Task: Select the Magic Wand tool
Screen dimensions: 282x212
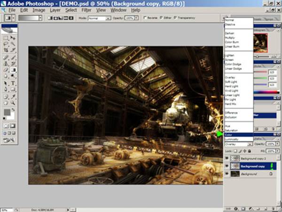Action: pyautogui.click(x=13, y=44)
